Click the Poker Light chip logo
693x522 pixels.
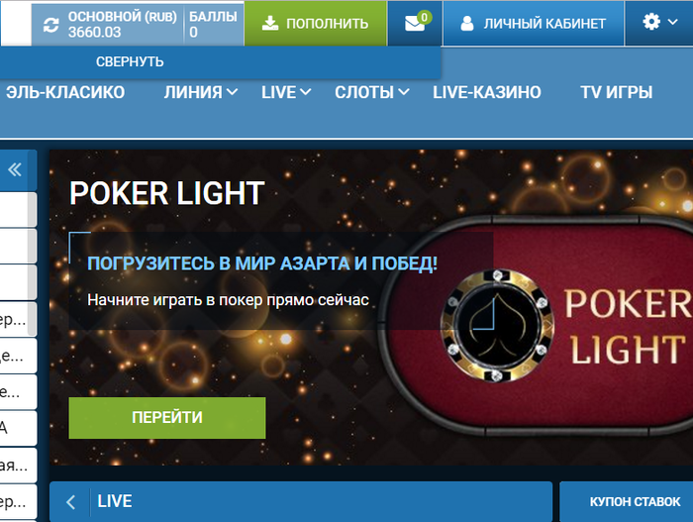click(x=497, y=326)
